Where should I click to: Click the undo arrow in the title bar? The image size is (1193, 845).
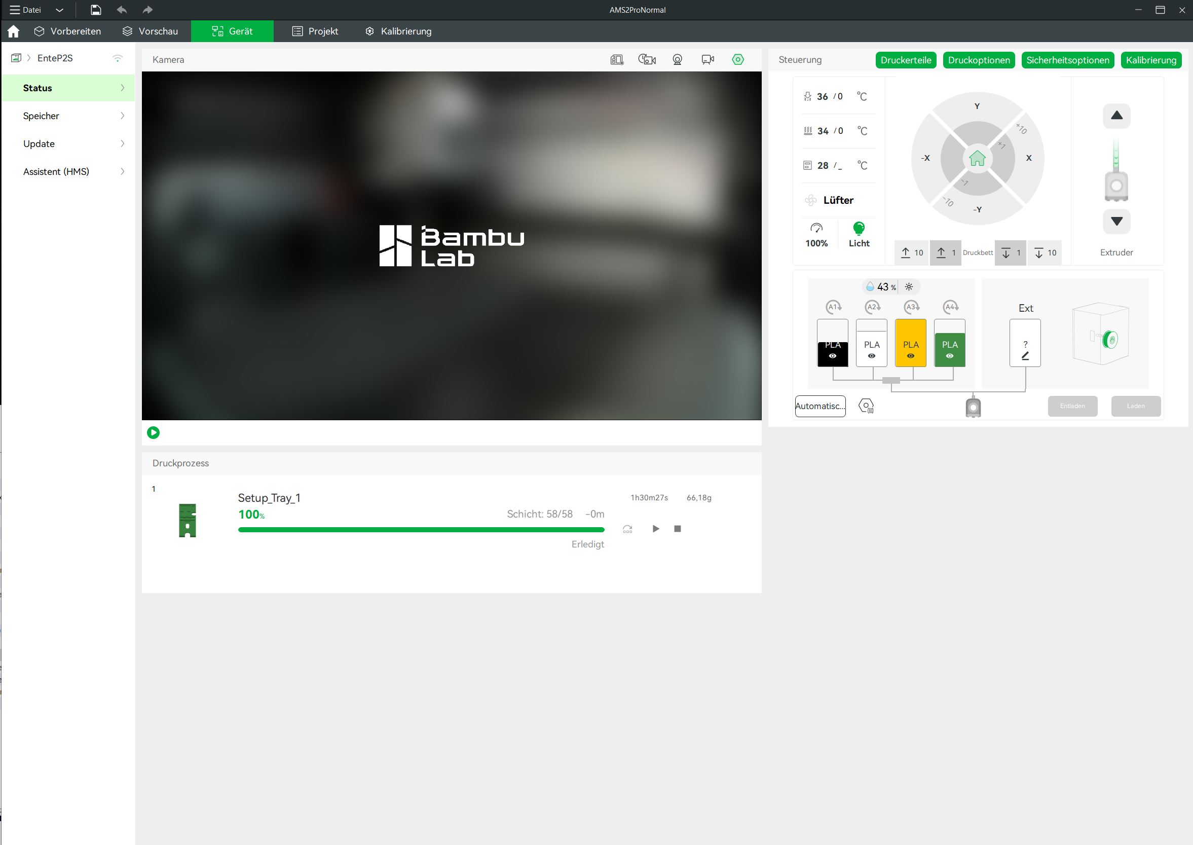(x=122, y=10)
